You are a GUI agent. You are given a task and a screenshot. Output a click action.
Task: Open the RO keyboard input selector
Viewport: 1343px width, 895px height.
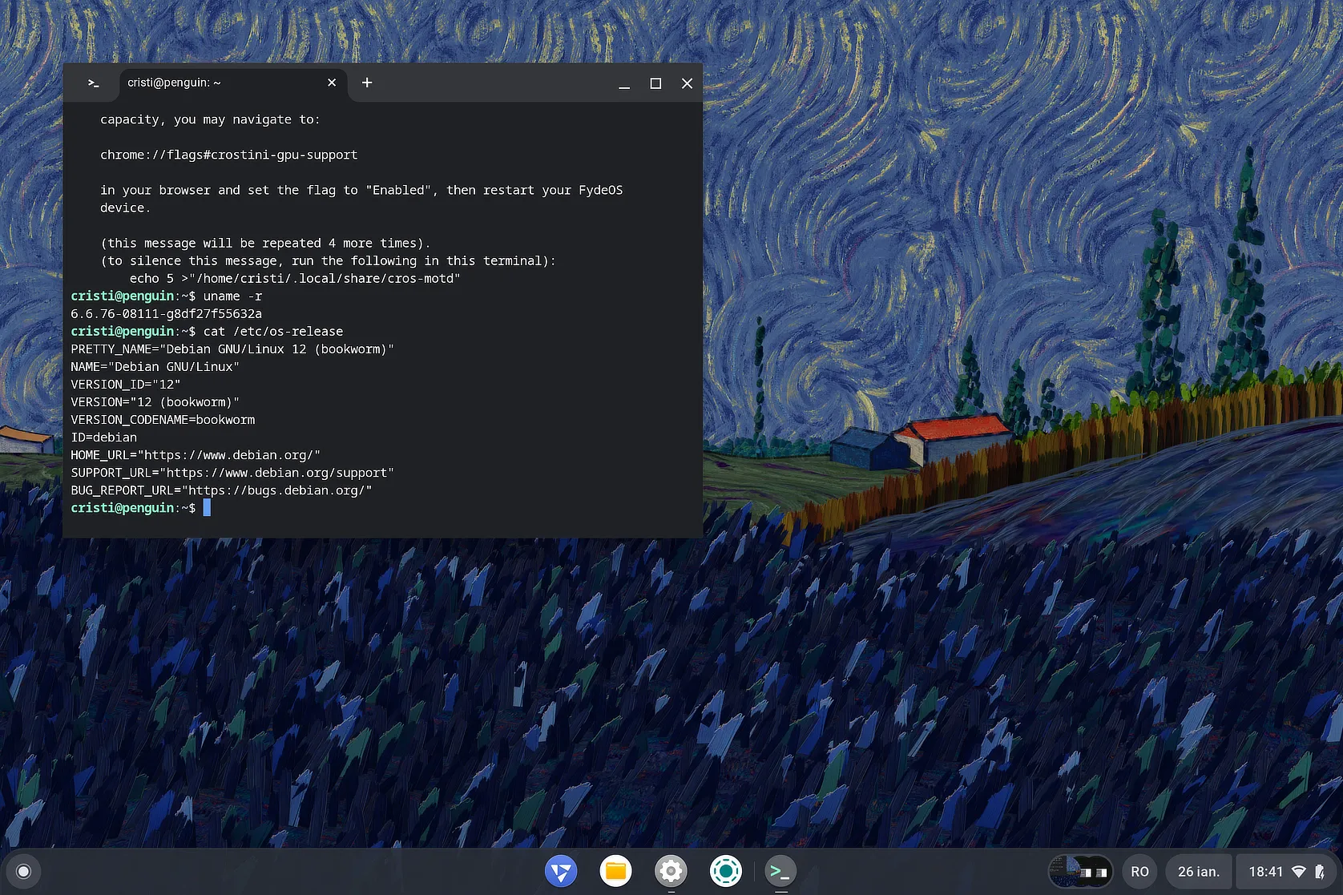click(x=1139, y=872)
